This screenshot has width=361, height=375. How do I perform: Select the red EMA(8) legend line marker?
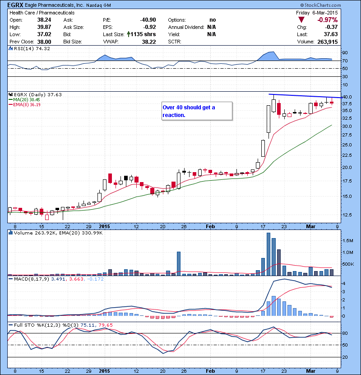11,105
